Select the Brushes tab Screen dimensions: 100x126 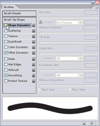(x=9, y=7)
